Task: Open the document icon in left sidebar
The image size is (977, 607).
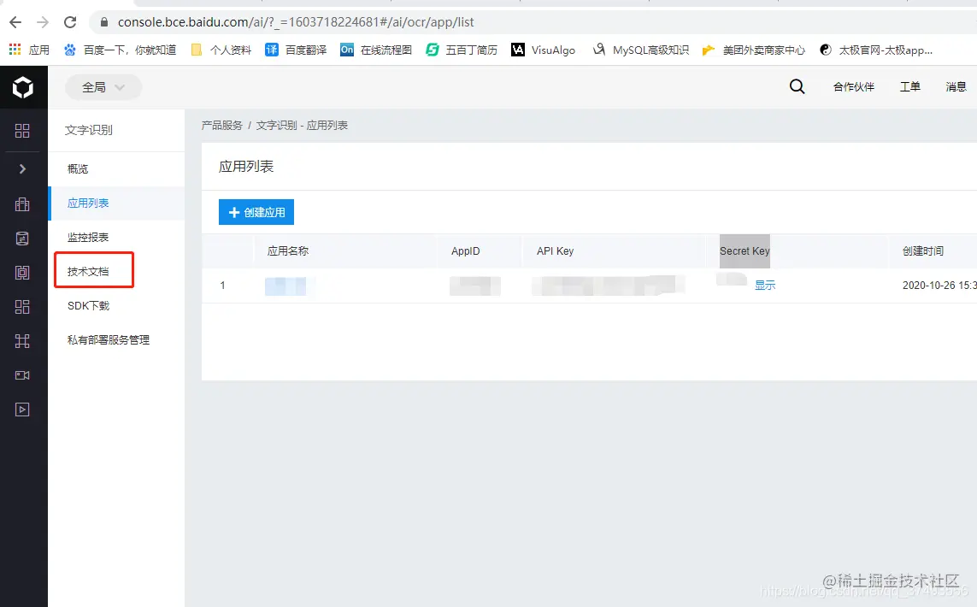Action: click(23, 238)
